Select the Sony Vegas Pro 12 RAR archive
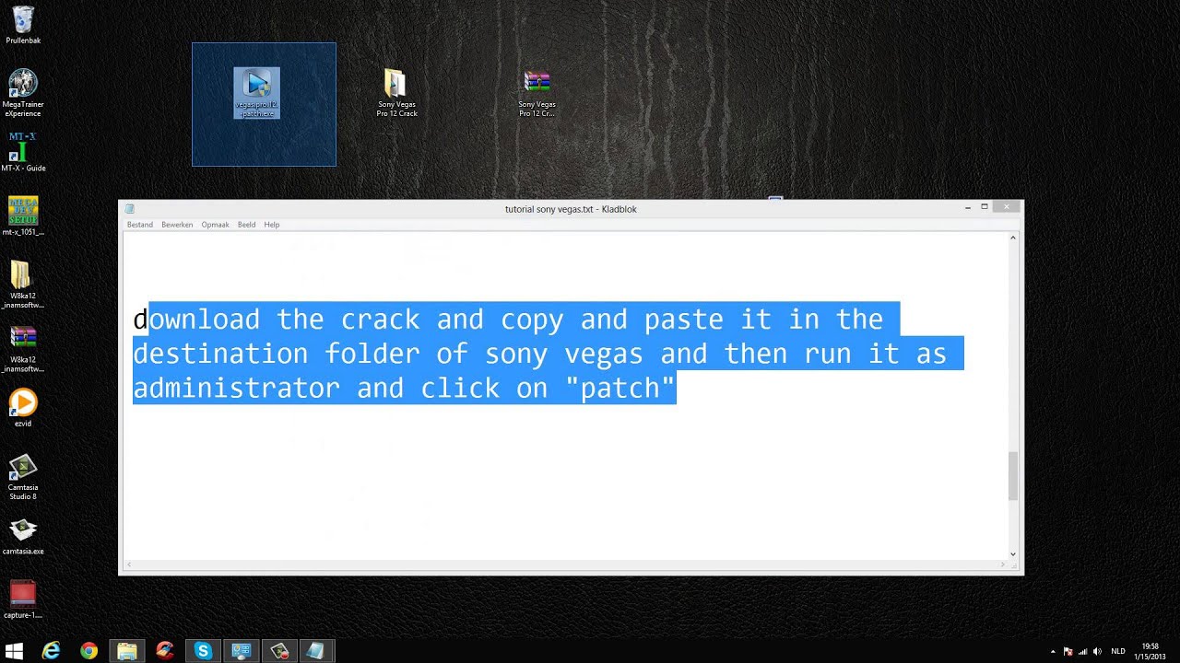This screenshot has height=663, width=1180. click(x=537, y=93)
